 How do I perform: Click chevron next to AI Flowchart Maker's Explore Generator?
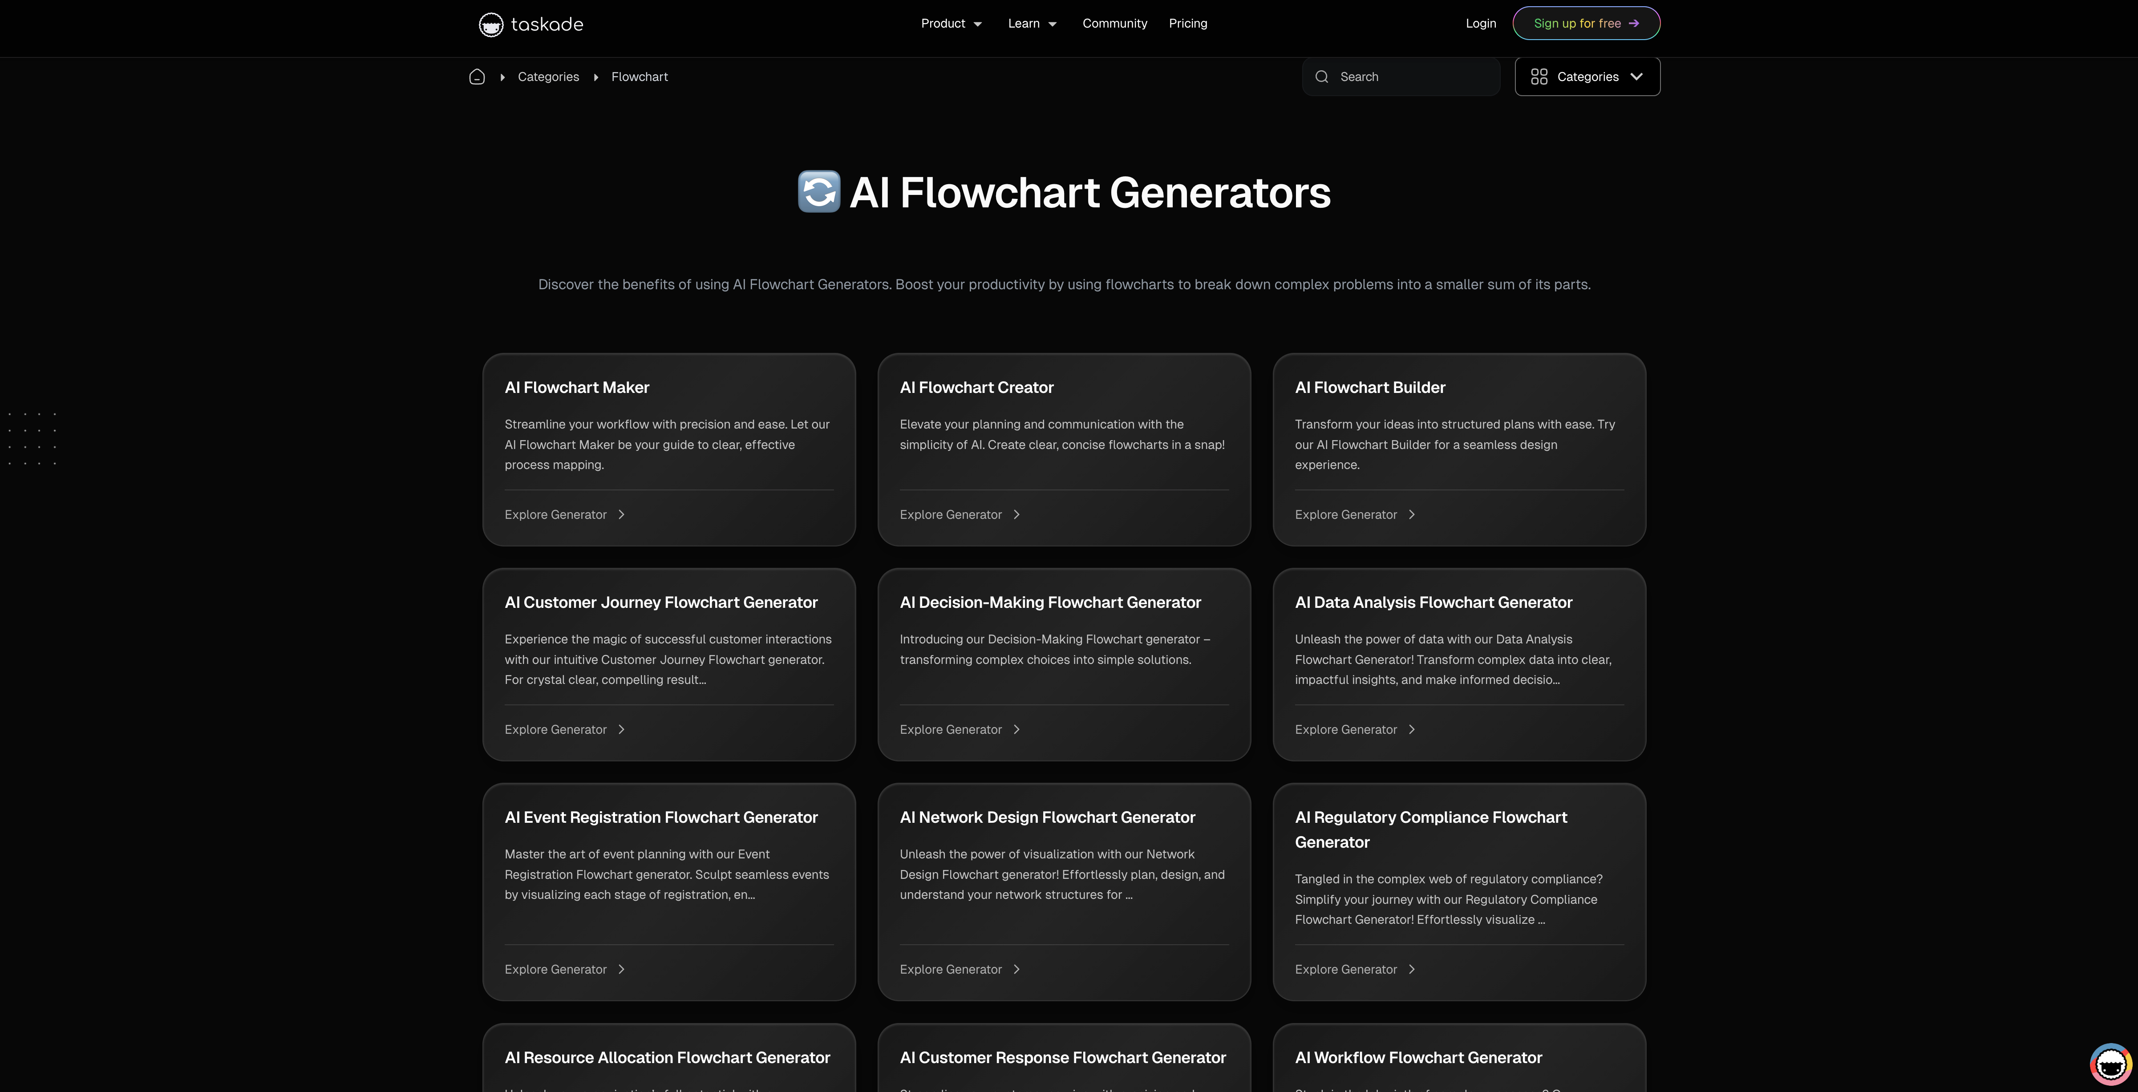click(x=622, y=514)
